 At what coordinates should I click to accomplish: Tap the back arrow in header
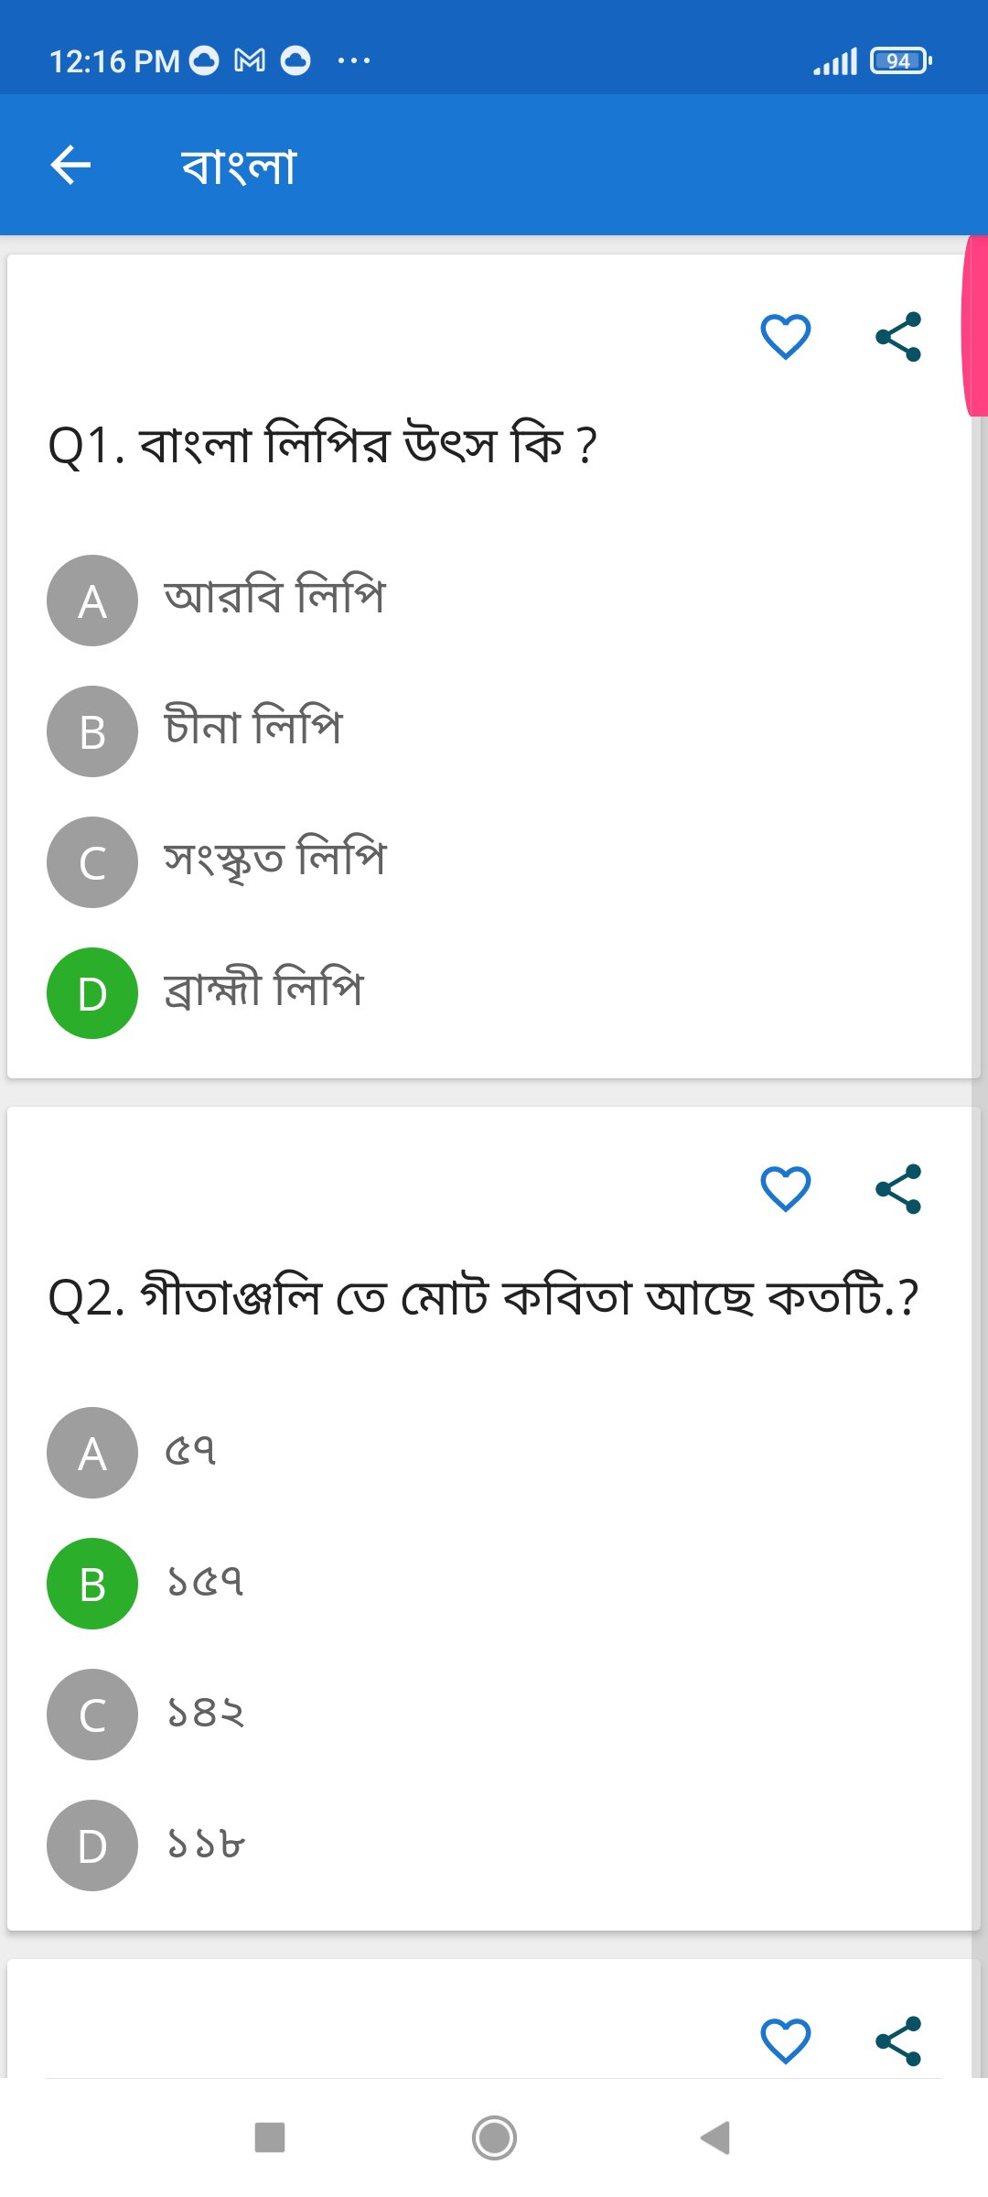[x=70, y=166]
